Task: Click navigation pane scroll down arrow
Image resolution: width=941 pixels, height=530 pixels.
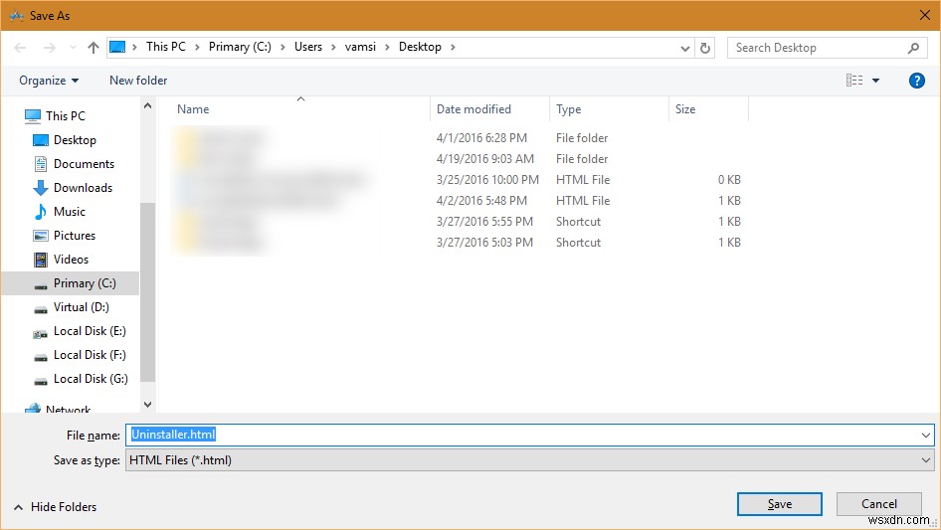Action: coord(147,405)
